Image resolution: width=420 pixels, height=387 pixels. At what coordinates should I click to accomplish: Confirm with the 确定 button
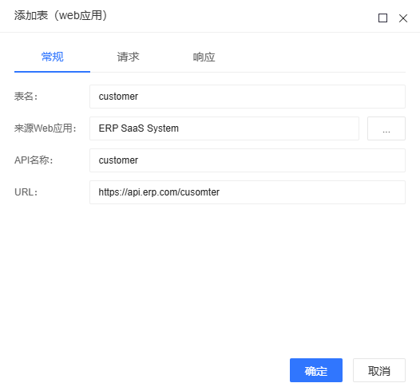[x=316, y=370]
